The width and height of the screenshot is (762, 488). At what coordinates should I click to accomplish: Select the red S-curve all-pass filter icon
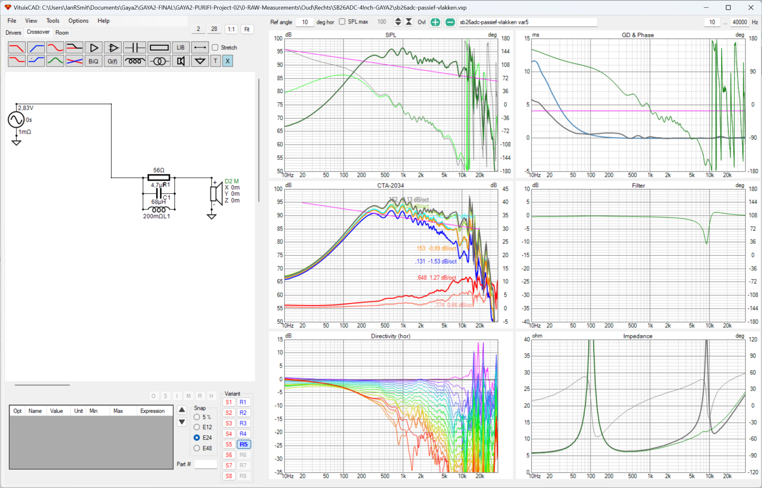[x=55, y=48]
